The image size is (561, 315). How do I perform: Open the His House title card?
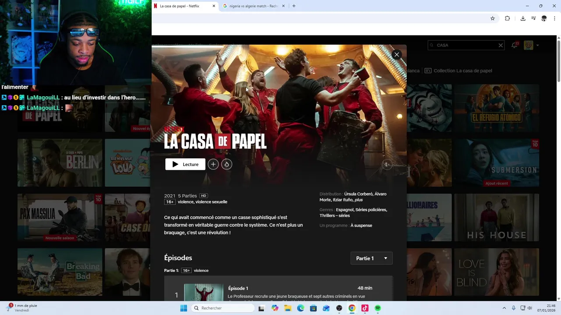(x=497, y=217)
